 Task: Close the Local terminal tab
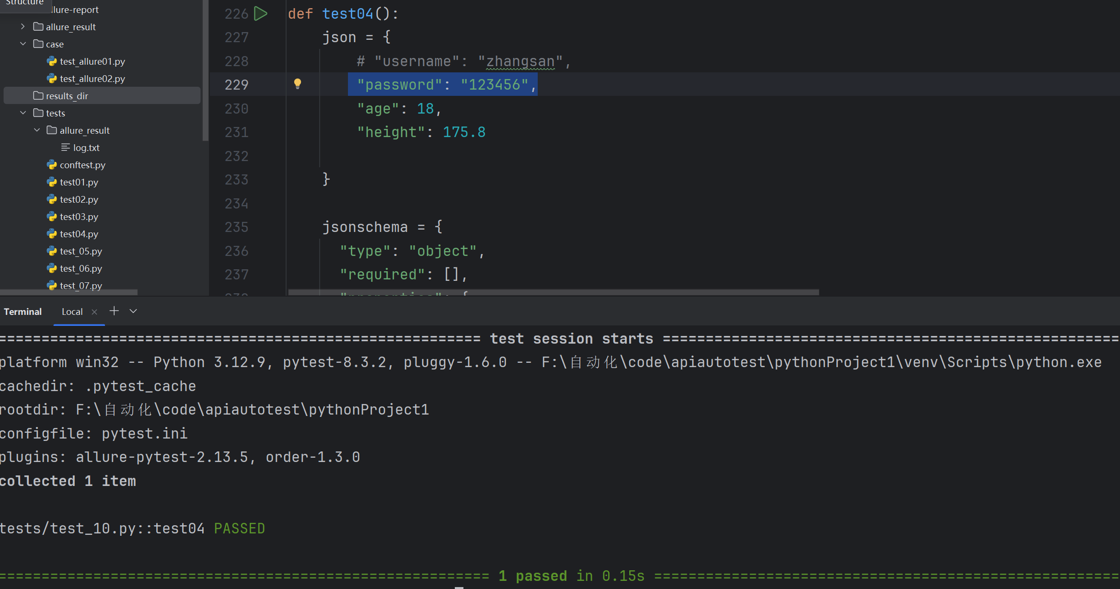94,312
